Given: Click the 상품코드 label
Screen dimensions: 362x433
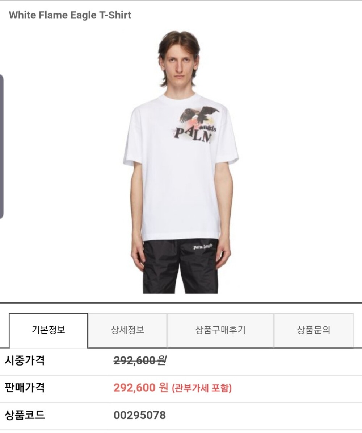Looking at the screenshot, I should pos(24,415).
